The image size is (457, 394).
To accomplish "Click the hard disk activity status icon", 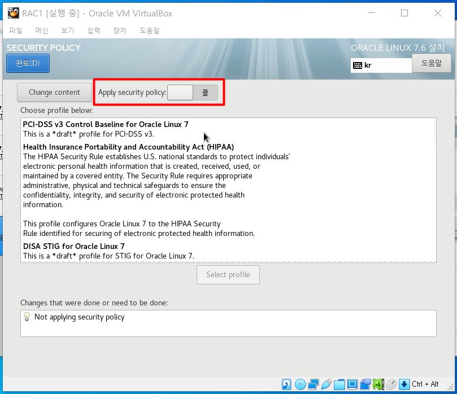I will (286, 384).
